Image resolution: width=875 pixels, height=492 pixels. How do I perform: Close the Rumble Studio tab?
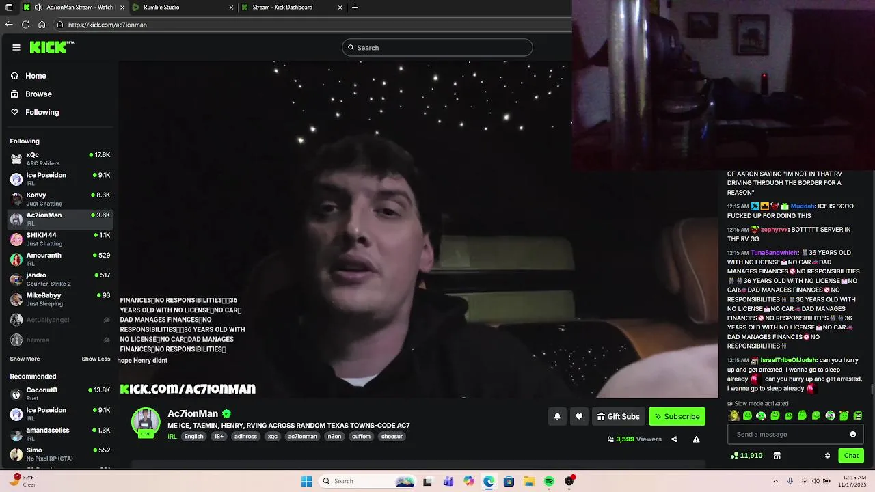(x=231, y=8)
